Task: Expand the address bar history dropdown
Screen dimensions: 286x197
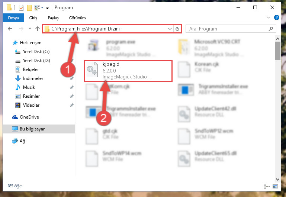Action: pos(170,29)
